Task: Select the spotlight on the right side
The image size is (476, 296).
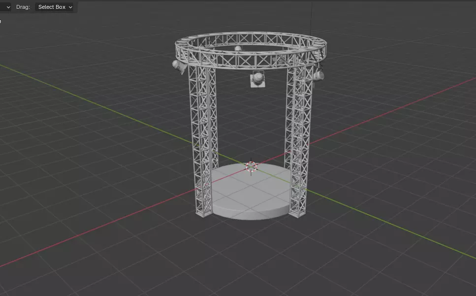Action: click(x=318, y=74)
